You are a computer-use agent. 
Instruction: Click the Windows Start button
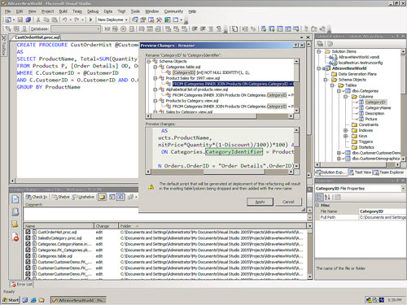click(x=11, y=300)
